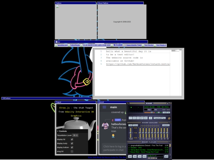This screenshot has width=214, height=160.
Task: Click Winamp playlist scrollbar handle
Action: click(170, 145)
